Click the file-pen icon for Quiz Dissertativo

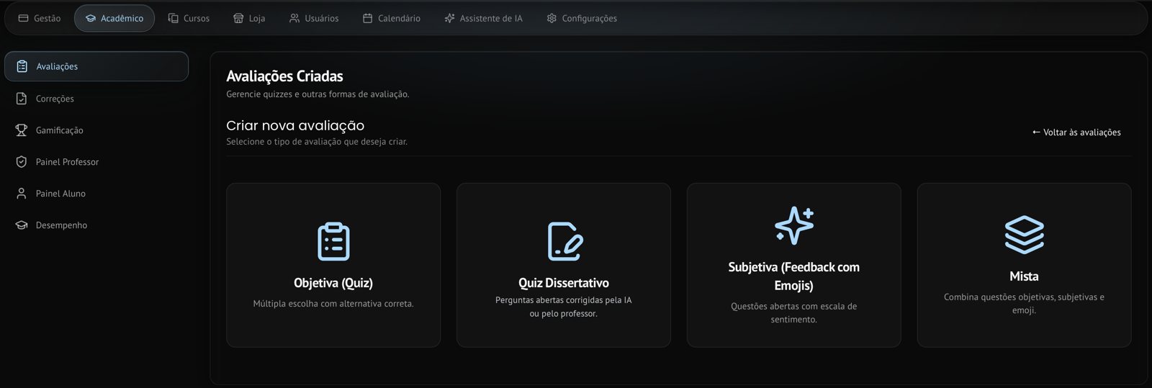click(x=565, y=241)
